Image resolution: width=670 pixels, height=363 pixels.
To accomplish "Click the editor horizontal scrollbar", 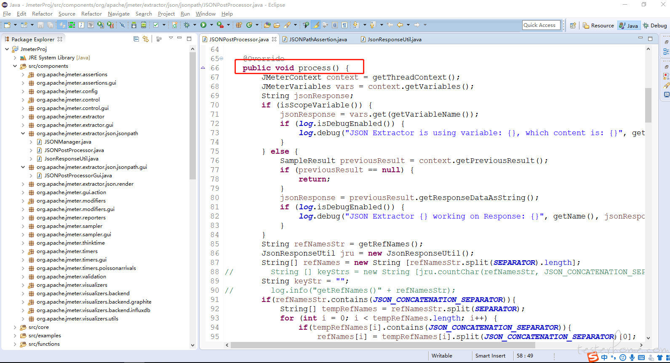I will click(383, 345).
